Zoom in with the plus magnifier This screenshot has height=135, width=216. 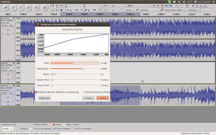point(193,6)
